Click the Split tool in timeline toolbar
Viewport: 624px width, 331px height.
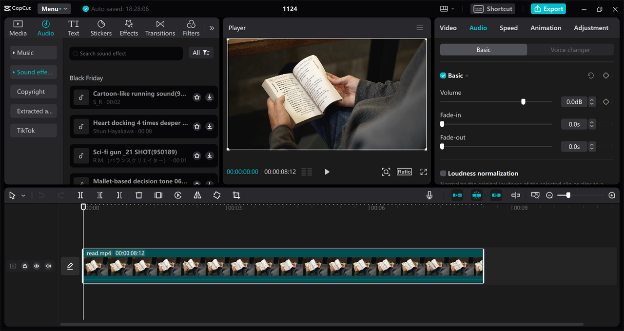[80, 195]
